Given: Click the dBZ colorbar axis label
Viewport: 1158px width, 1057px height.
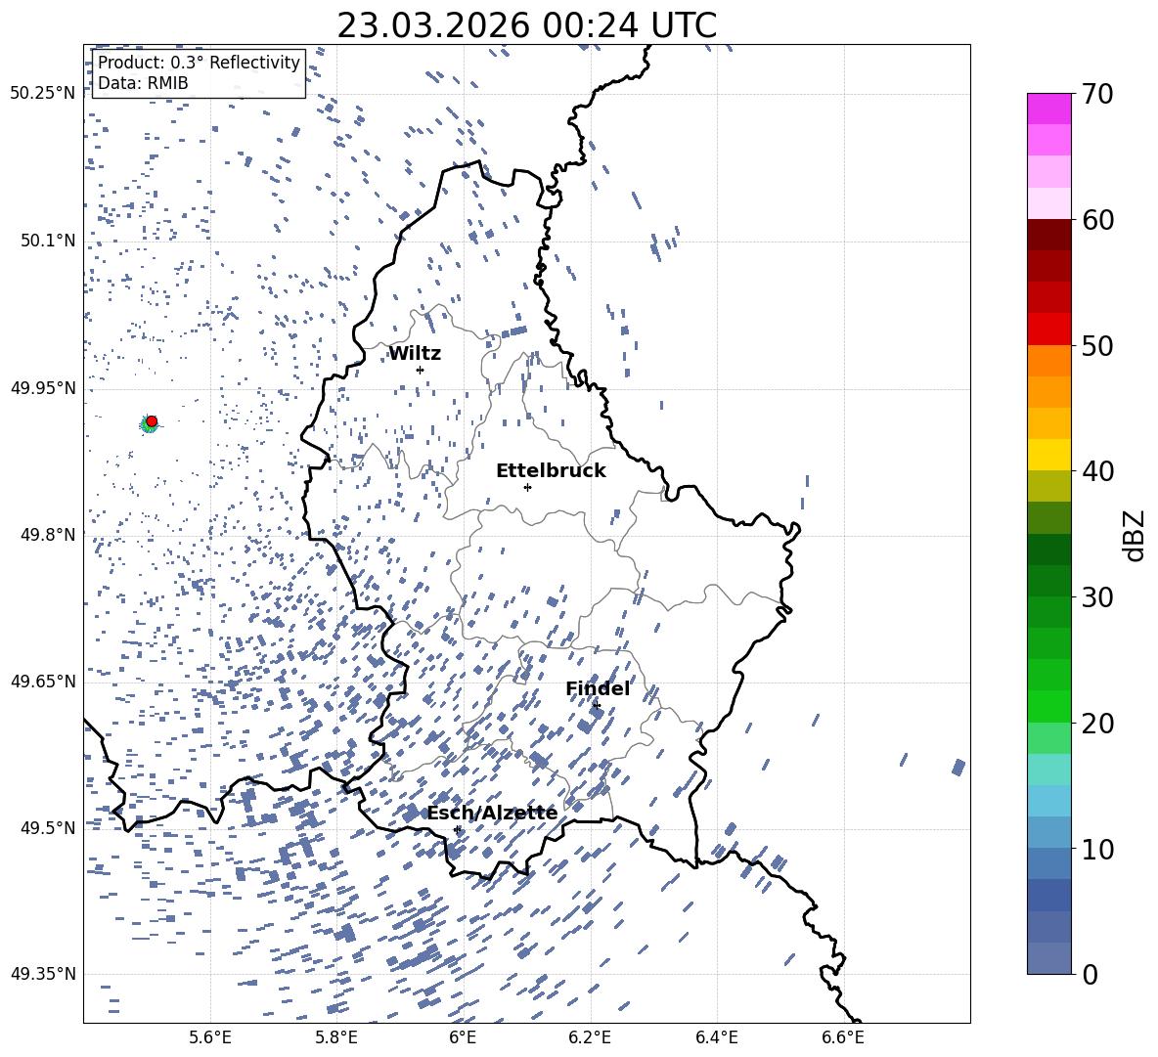Looking at the screenshot, I should click(x=1134, y=535).
